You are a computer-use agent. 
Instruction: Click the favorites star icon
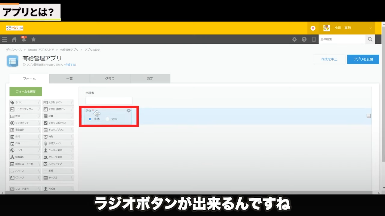33,39
